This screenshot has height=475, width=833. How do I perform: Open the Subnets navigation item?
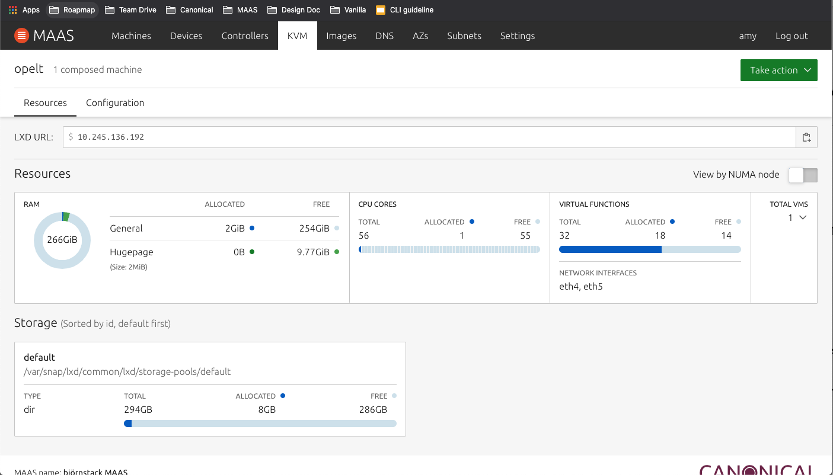[464, 36]
